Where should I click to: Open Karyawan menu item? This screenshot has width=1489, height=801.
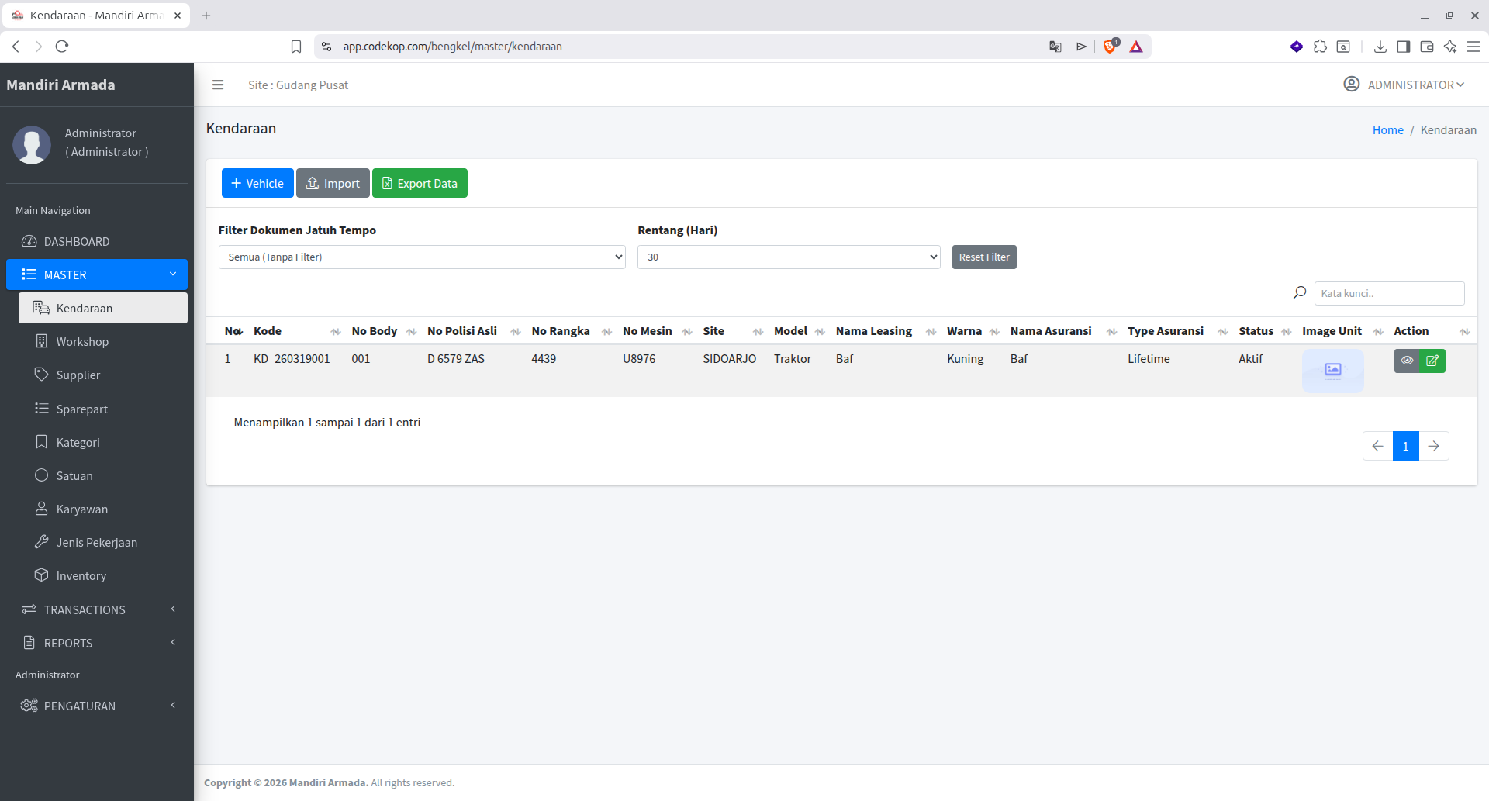point(103,509)
